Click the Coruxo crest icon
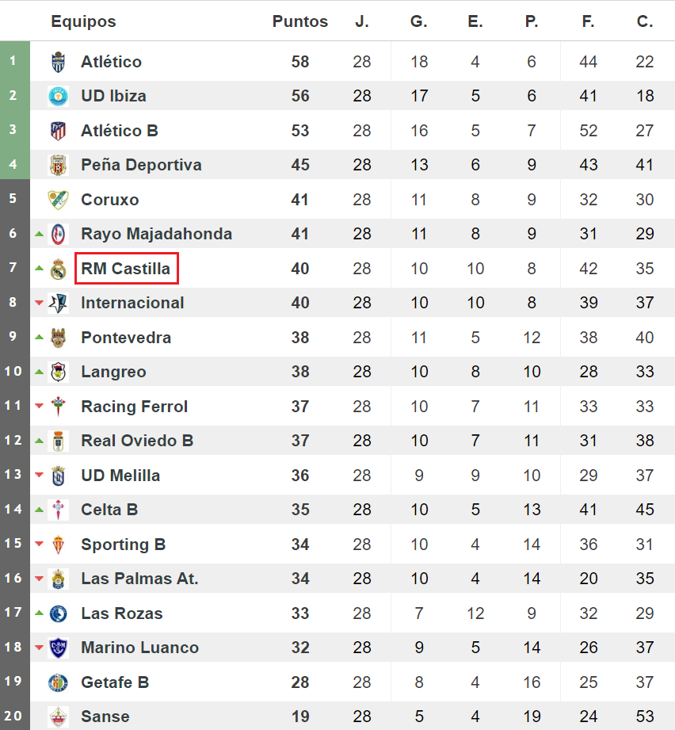The width and height of the screenshot is (675, 730). [58, 200]
